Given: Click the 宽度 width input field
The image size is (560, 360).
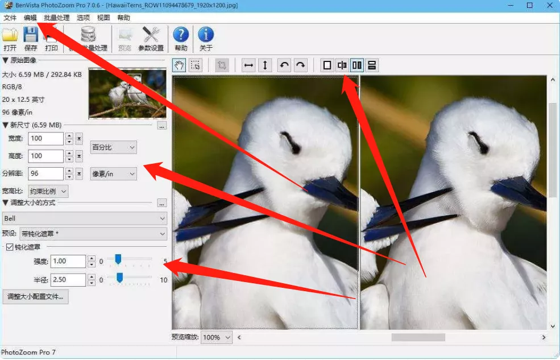Looking at the screenshot, I should [45, 139].
